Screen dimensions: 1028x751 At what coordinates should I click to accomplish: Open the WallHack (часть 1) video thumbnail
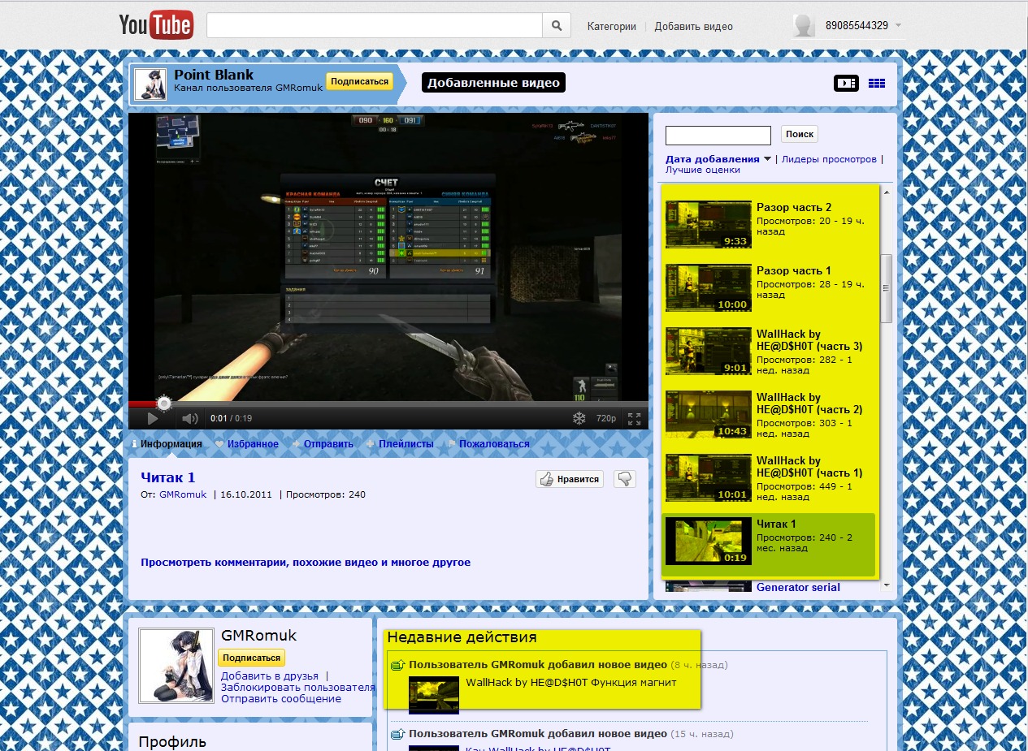click(x=709, y=477)
